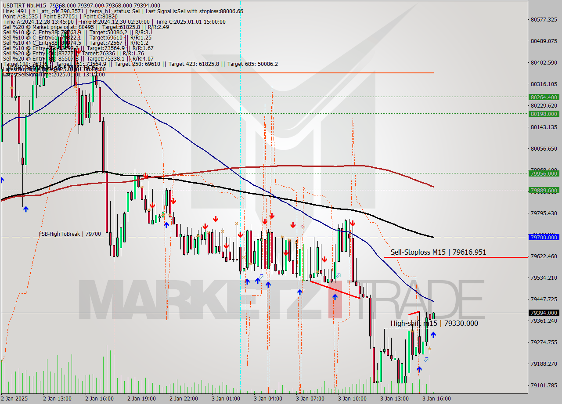Viewport: 562px width, 404px height.
Task: Click the 79447.725 price axis label
Action: (544, 299)
